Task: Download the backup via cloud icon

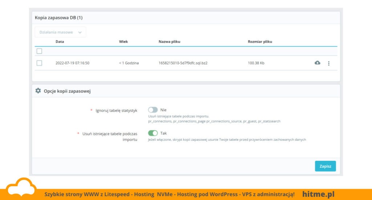Action: 318,63
